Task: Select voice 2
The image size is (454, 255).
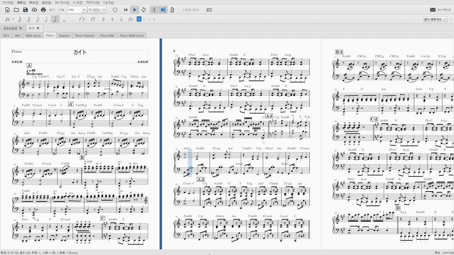Action: click(144, 19)
